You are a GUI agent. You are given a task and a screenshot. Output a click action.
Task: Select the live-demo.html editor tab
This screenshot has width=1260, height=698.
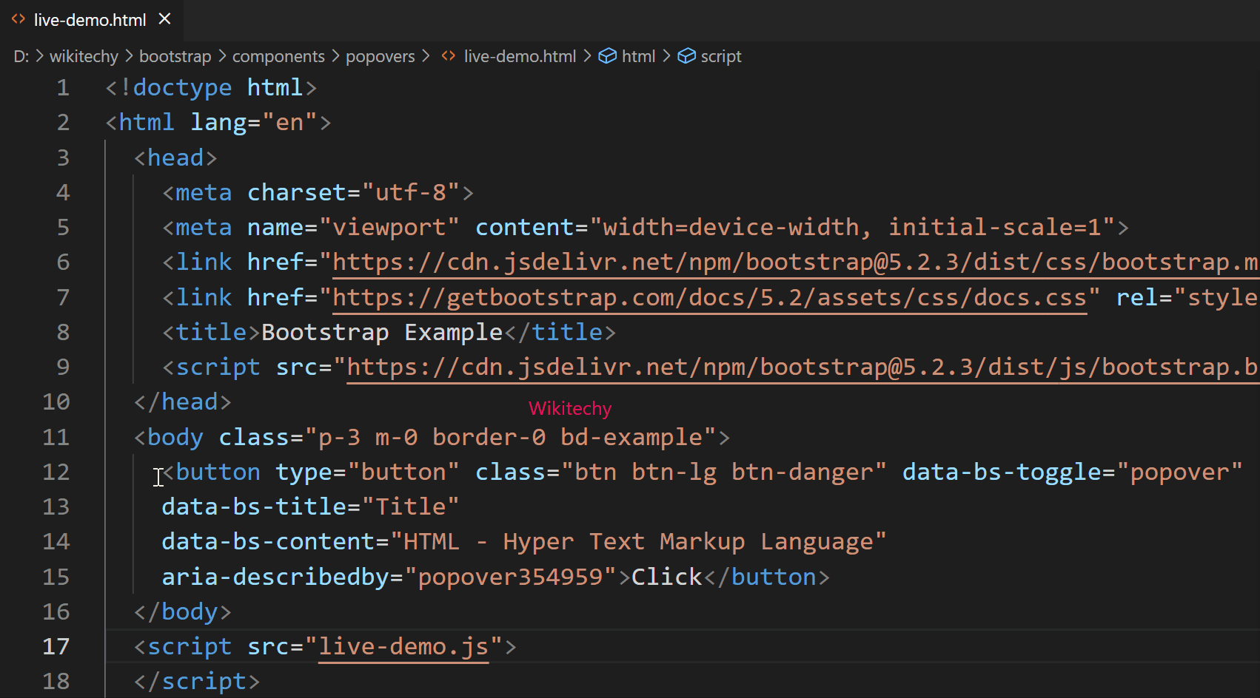pos(89,20)
